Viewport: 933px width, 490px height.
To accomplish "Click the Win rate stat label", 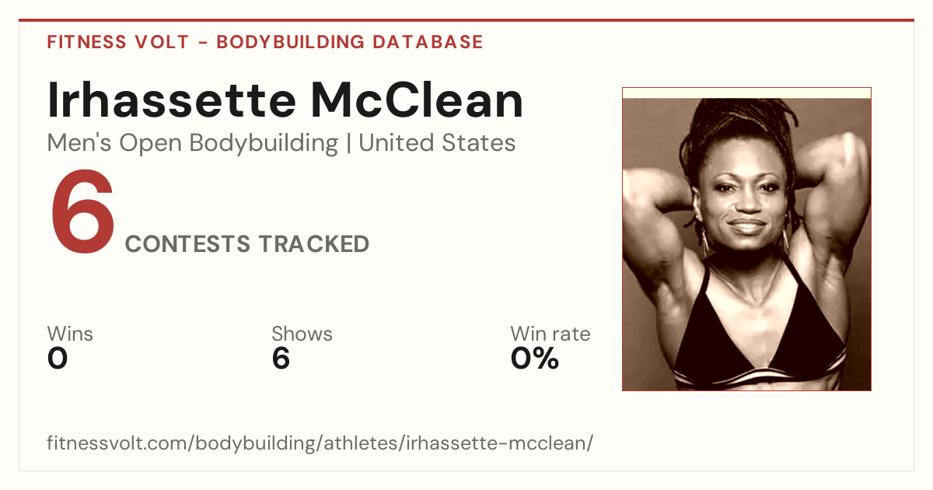I will [550, 334].
